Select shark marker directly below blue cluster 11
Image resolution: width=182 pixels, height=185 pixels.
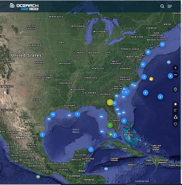117,109
